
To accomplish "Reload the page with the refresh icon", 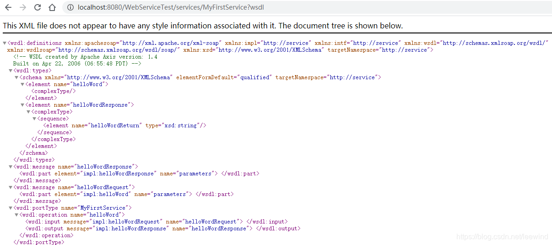I will [38, 7].
